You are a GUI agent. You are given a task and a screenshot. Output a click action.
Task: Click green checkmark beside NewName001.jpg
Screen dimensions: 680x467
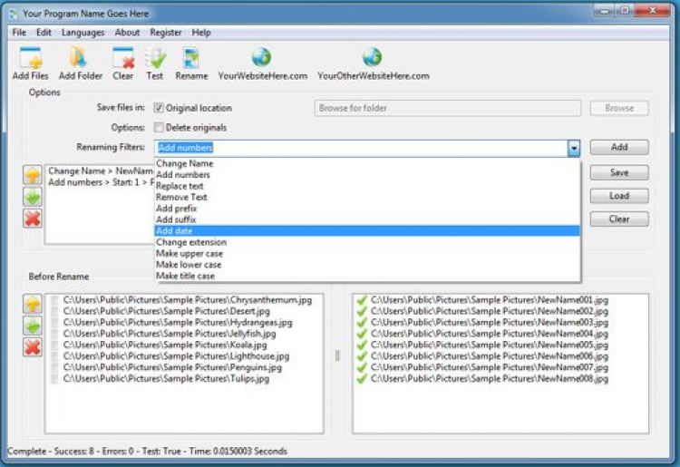pyautogui.click(x=361, y=300)
